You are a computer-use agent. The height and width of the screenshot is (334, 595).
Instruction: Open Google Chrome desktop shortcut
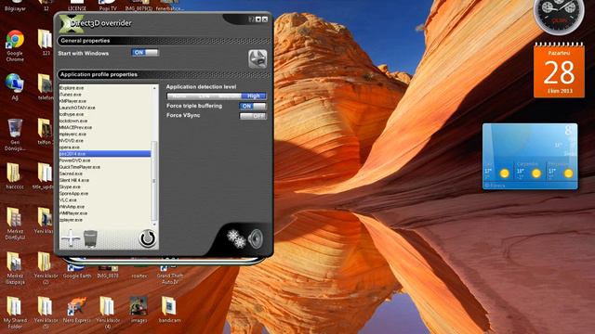coord(15,45)
